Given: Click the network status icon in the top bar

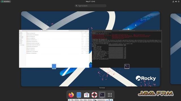Looking at the screenshot, I should click(173, 1).
